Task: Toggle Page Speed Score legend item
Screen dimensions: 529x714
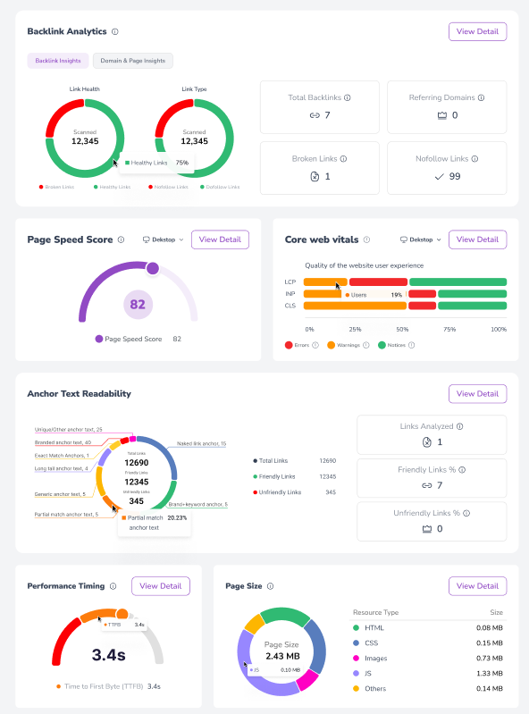Action: tap(138, 339)
